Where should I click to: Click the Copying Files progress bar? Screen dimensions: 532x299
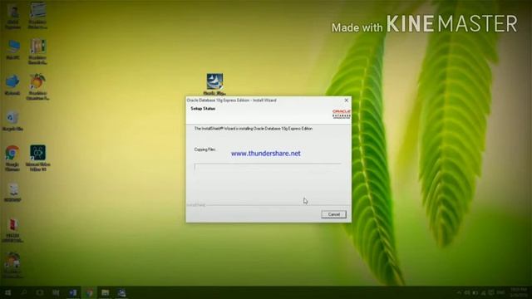(268, 168)
